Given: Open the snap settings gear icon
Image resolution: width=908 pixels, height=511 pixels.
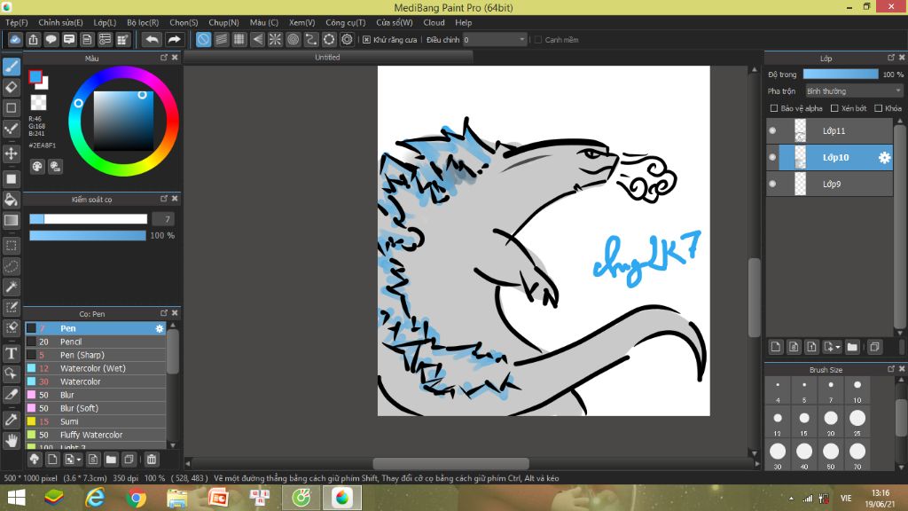Looking at the screenshot, I should pos(347,39).
